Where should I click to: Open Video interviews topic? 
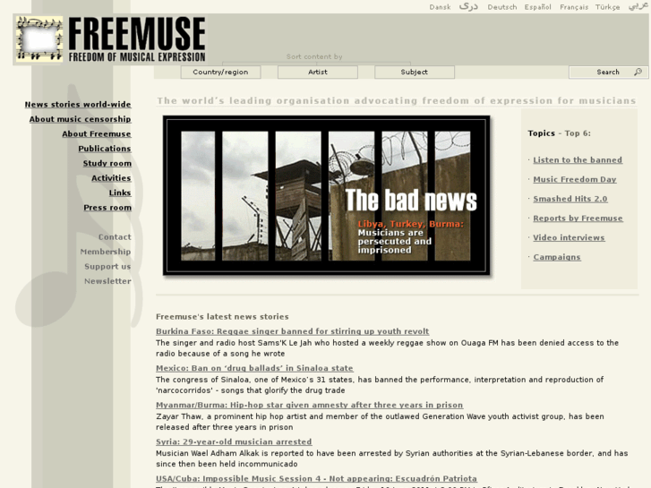click(x=569, y=237)
